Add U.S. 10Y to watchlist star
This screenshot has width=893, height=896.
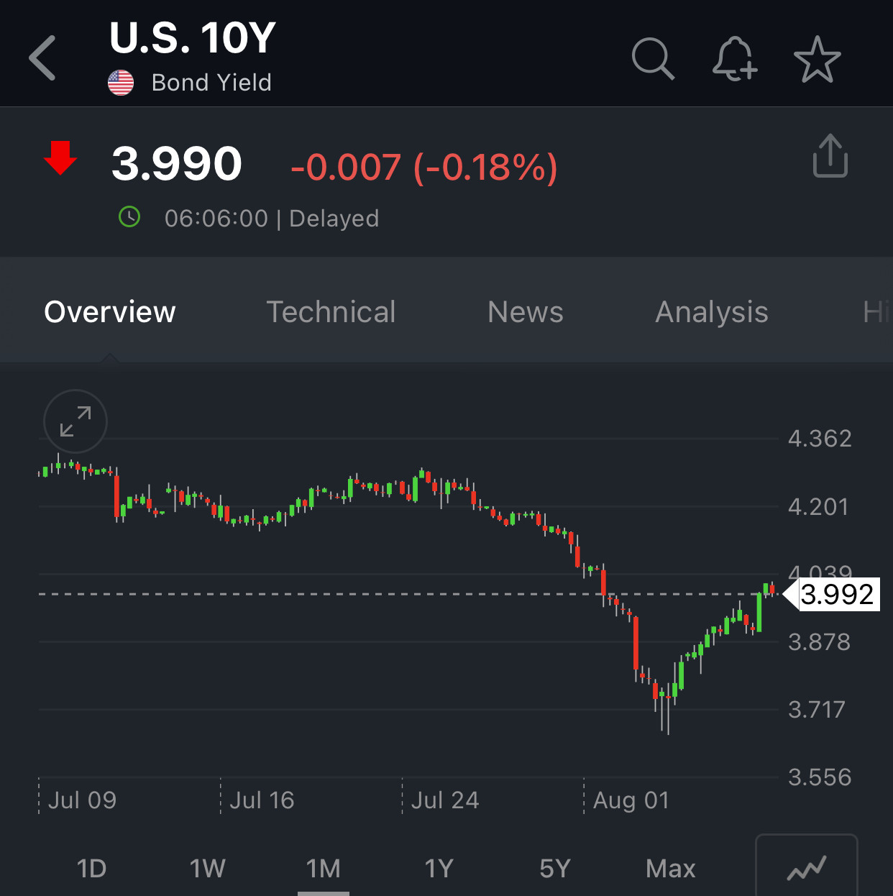817,59
